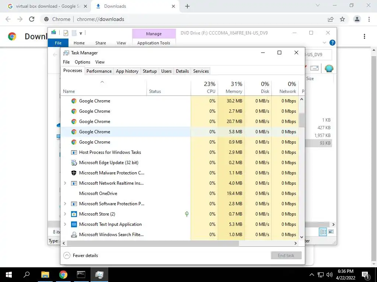The width and height of the screenshot is (377, 282).
Task: Click Task Manager horizontal scrollbar thumb
Action: tap(153, 243)
